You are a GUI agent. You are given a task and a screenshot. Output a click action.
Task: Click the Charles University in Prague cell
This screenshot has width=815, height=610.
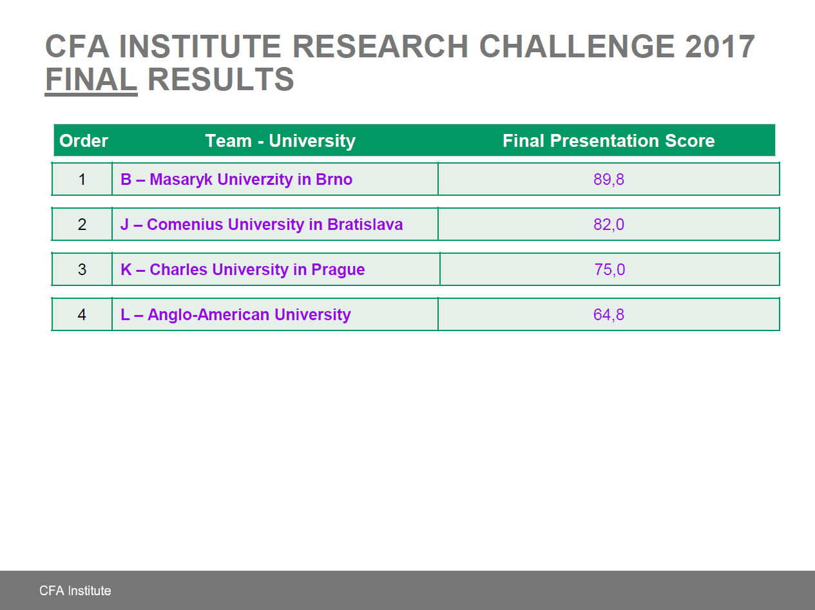pyautogui.click(x=243, y=270)
